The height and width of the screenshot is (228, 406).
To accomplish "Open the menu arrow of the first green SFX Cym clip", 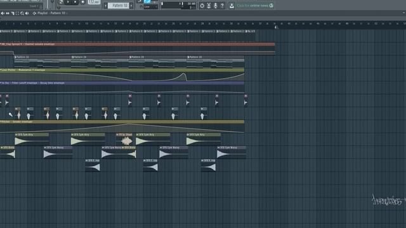I will 16,135.
